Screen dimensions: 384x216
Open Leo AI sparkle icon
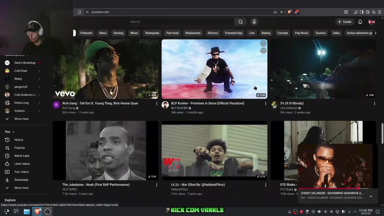[373, 12]
